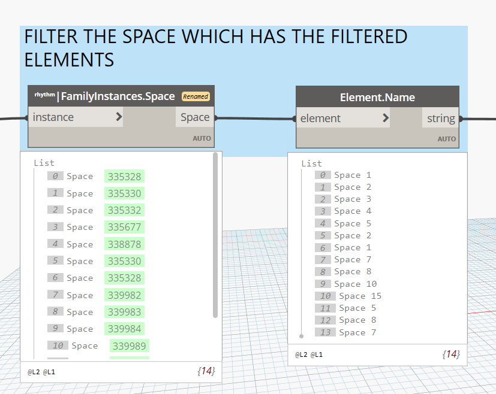Viewport: 496px width, 394px height.
Task: Select index 4 row Space 5
Action: pyautogui.click(x=343, y=223)
